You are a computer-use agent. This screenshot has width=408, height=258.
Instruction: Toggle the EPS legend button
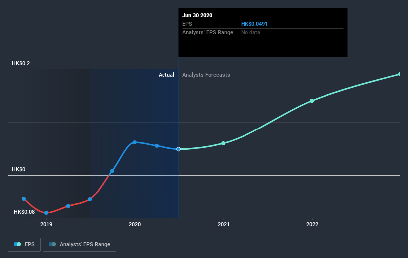click(x=24, y=245)
